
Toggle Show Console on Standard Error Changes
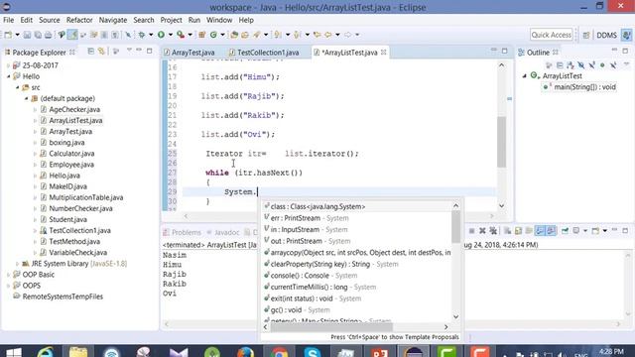pos(551,231)
